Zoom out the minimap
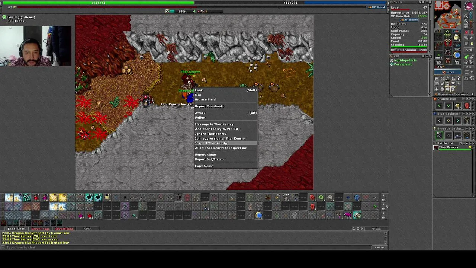The height and width of the screenshot is (268, 476). coord(466,16)
